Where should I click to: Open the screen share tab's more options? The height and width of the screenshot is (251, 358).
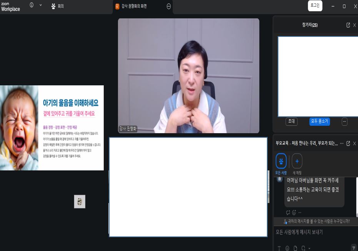(x=169, y=6)
